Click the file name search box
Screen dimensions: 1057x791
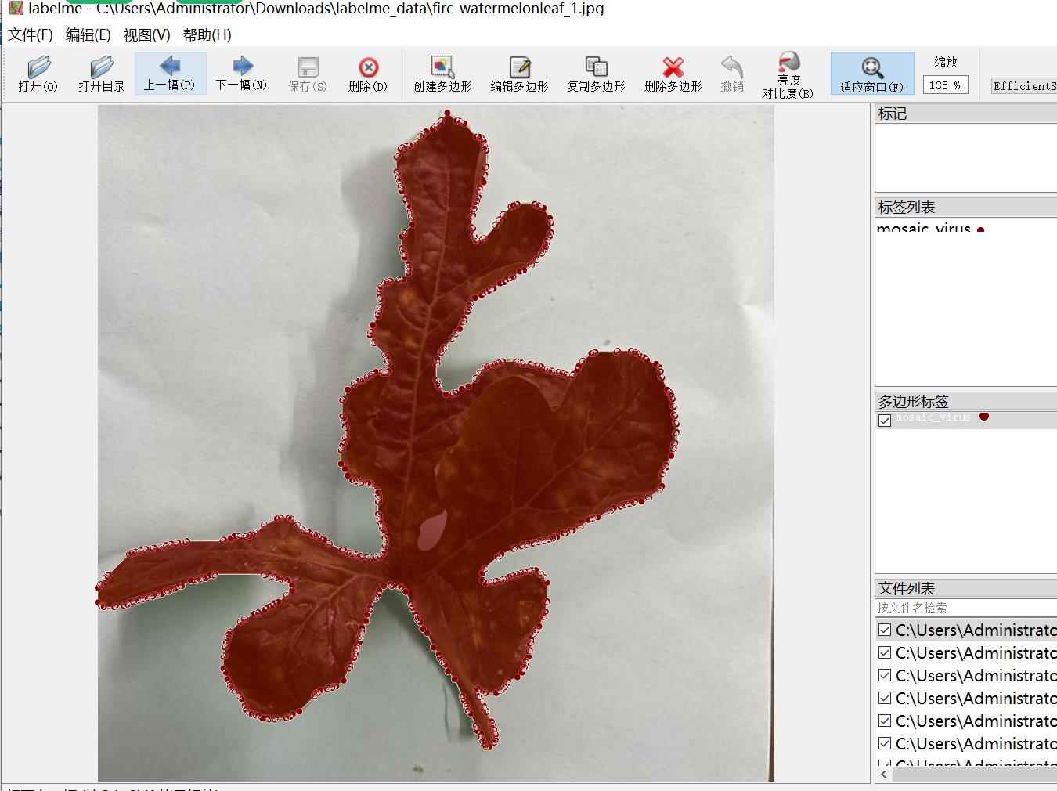pyautogui.click(x=963, y=608)
